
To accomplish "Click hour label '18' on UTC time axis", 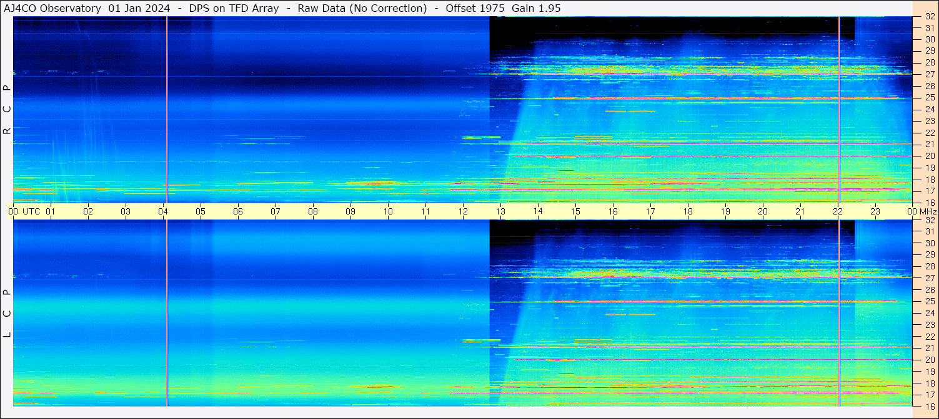I will pyautogui.click(x=688, y=211).
